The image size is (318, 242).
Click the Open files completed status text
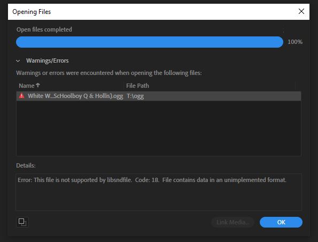[x=44, y=29]
